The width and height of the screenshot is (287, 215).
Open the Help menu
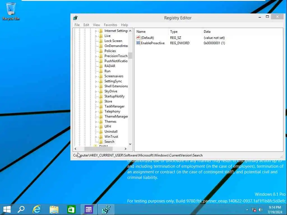click(x=124, y=25)
